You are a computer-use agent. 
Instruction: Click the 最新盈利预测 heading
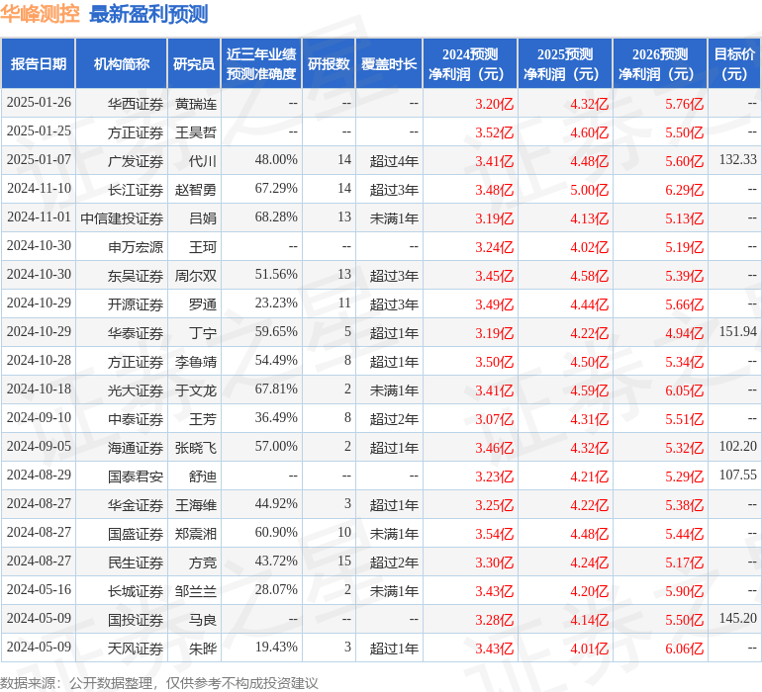coord(148,14)
